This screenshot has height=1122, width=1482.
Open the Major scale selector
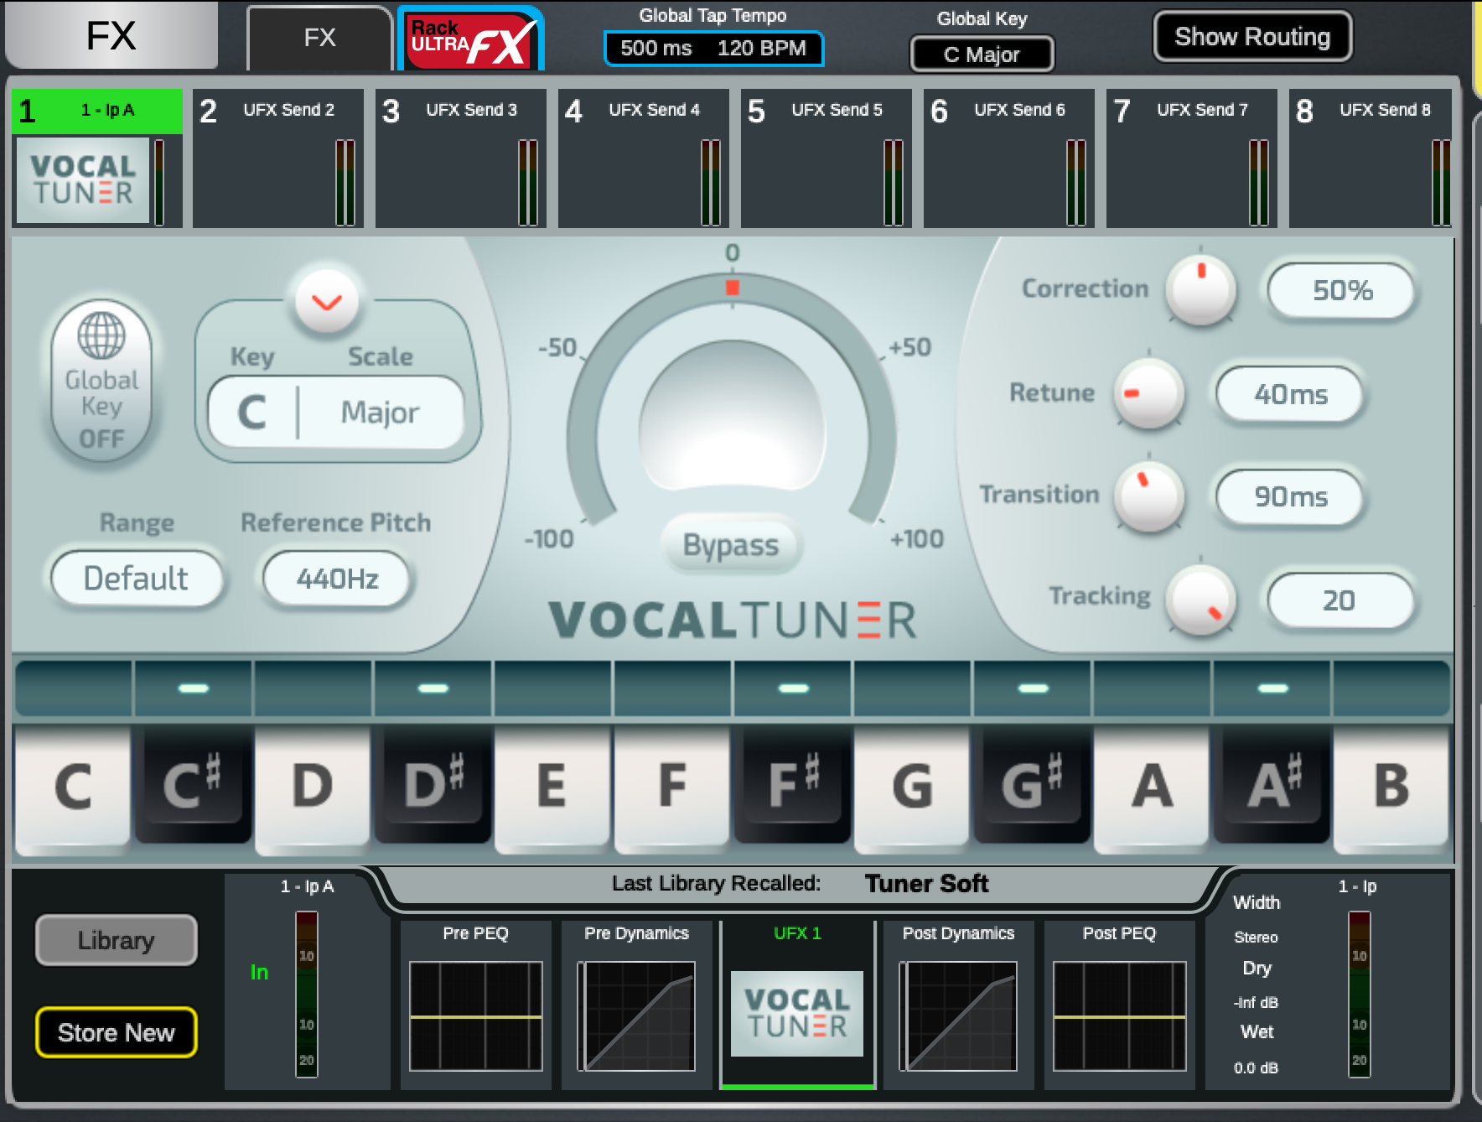pyautogui.click(x=380, y=412)
